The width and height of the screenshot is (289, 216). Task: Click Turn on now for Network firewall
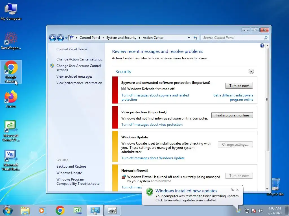(239, 176)
